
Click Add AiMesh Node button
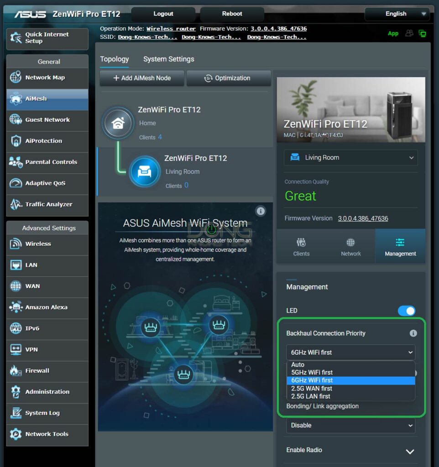[x=142, y=78]
